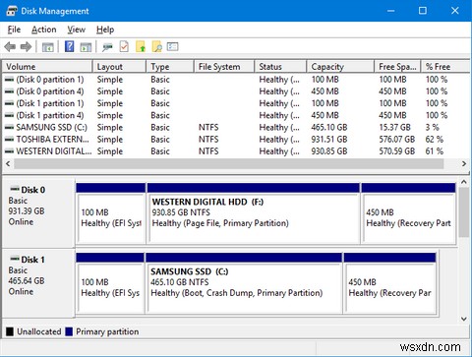Viewport: 472px width, 357px height.
Task: Click the volume list's right scroll arrow
Action: coord(464,163)
